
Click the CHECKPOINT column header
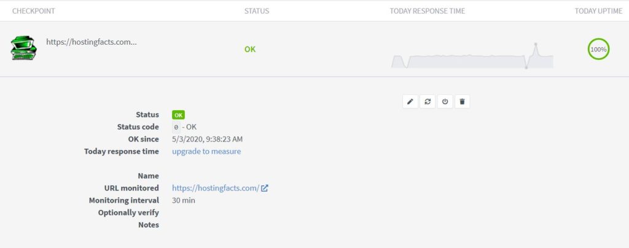(x=34, y=11)
